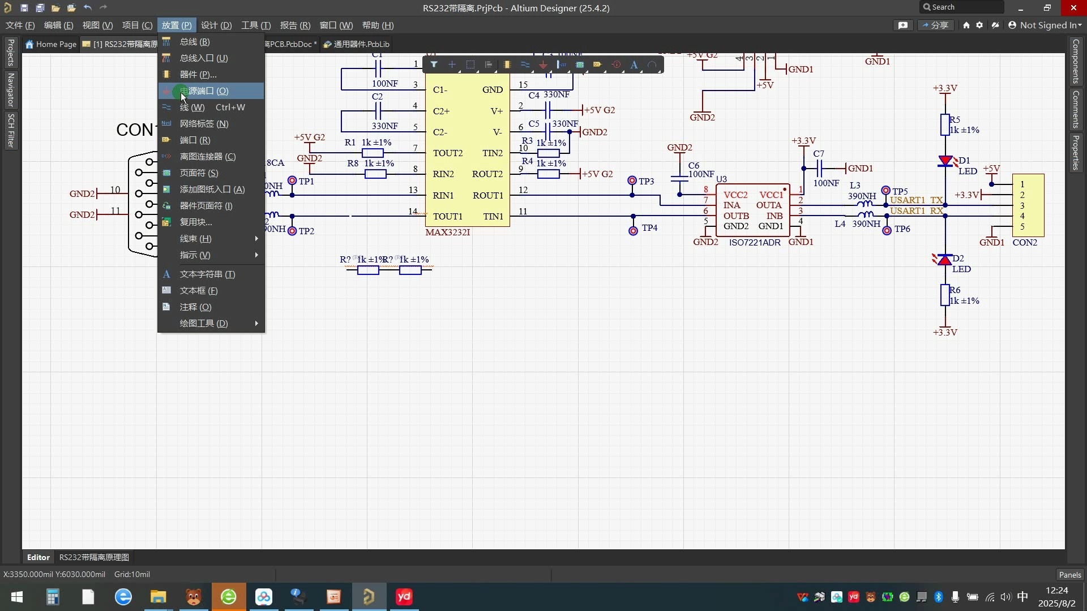The width and height of the screenshot is (1087, 611).
Task: Click the place part component icon
Action: [507, 64]
